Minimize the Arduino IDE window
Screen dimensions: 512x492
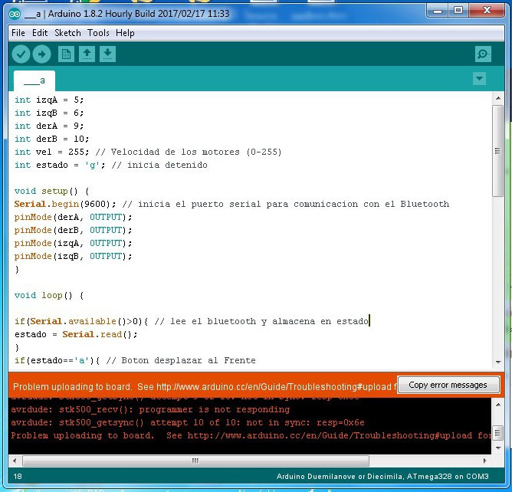[437, 11]
